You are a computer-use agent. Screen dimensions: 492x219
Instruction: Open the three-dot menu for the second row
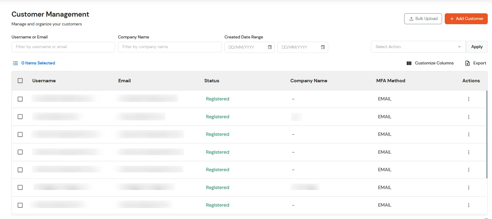coord(469,117)
